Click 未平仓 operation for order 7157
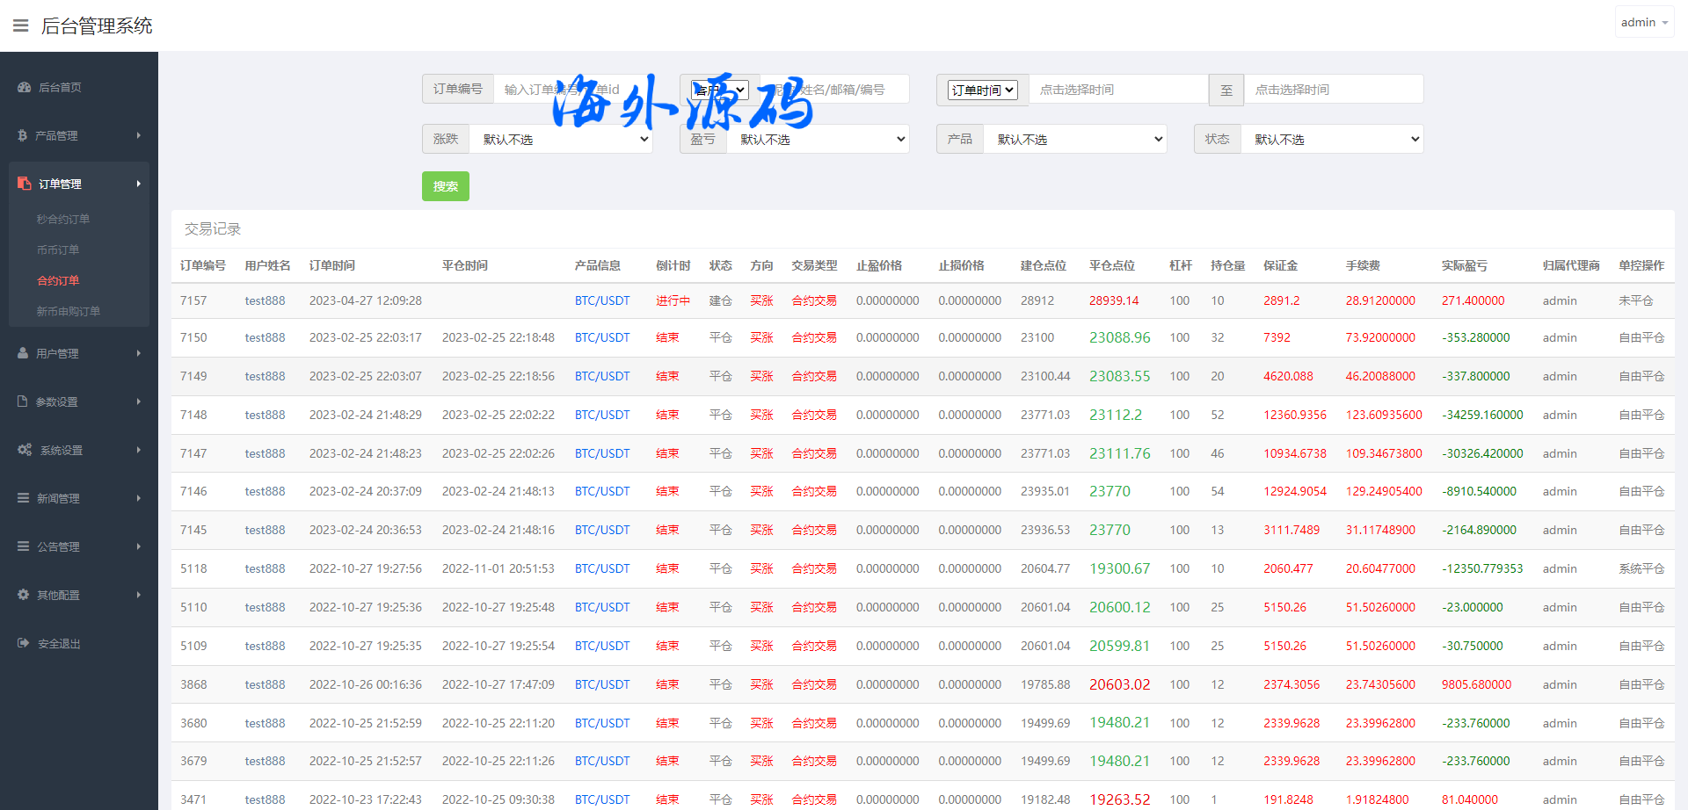This screenshot has width=1688, height=810. (1635, 300)
